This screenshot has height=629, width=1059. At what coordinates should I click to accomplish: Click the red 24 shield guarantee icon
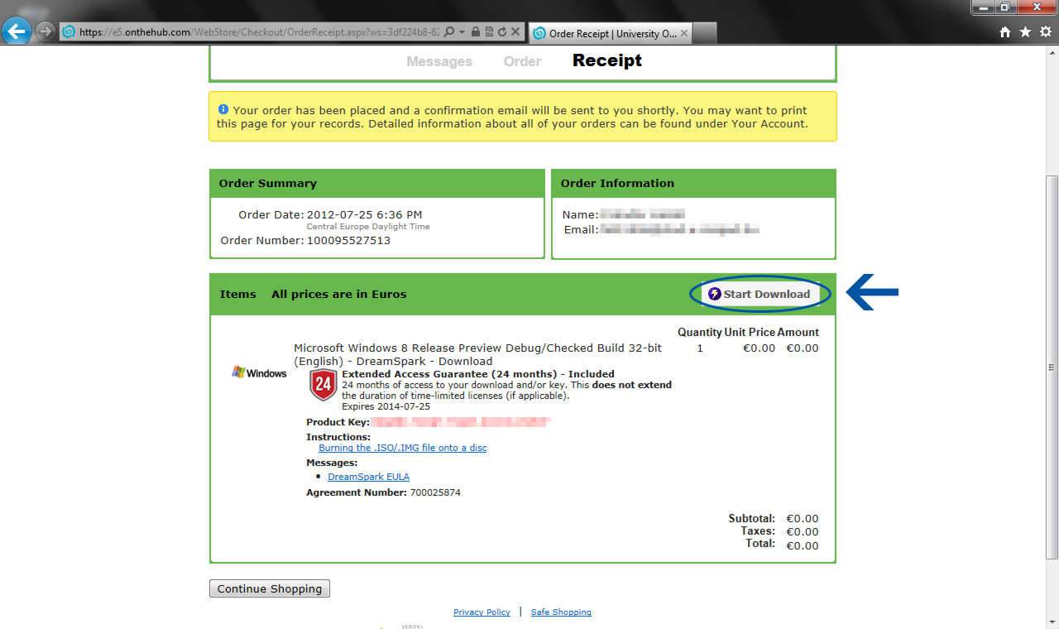coord(323,385)
